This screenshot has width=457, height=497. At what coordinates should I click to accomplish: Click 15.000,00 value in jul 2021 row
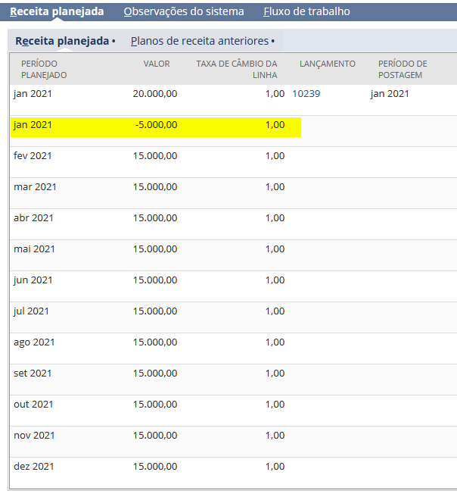(155, 311)
